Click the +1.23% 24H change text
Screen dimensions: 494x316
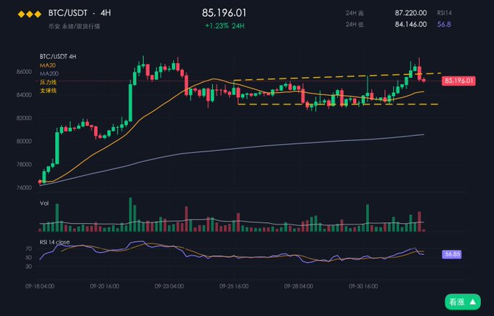pyautogui.click(x=224, y=26)
